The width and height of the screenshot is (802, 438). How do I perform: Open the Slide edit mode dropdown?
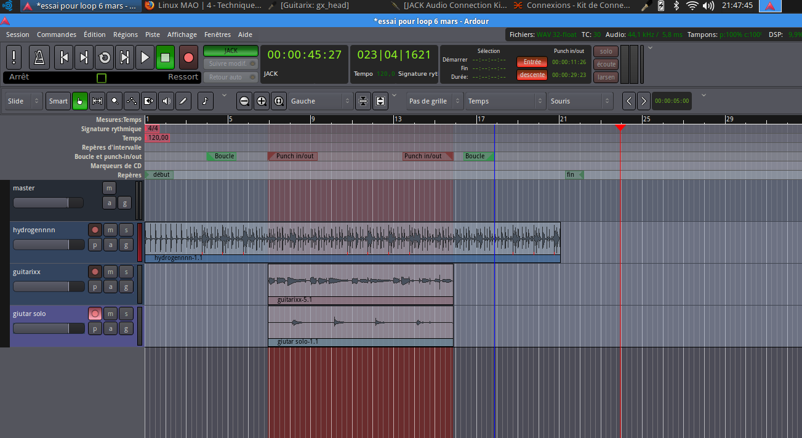[x=24, y=101]
